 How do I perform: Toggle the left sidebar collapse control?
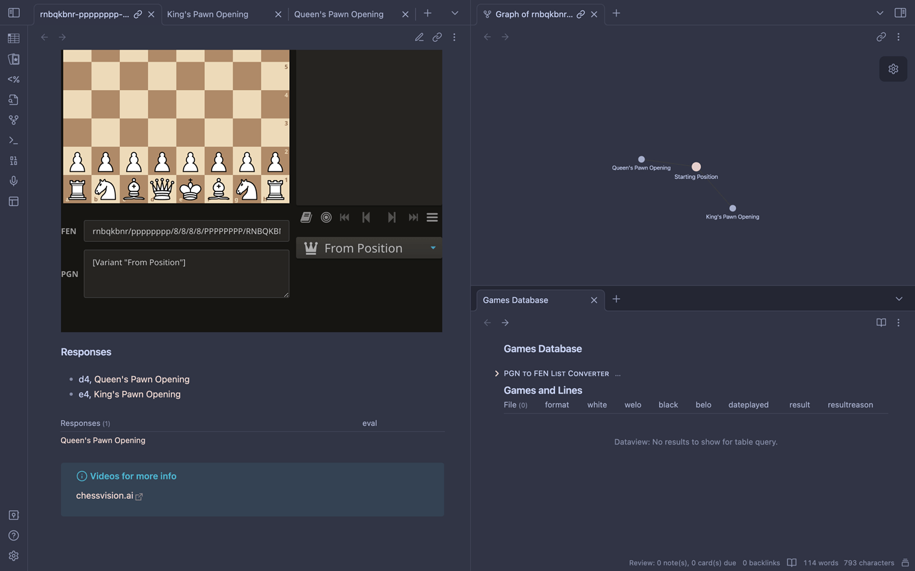click(13, 13)
